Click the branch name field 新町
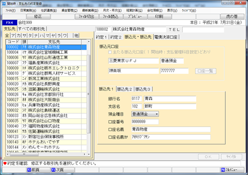The height and width of the screenshot is (175, 248). [170, 106]
